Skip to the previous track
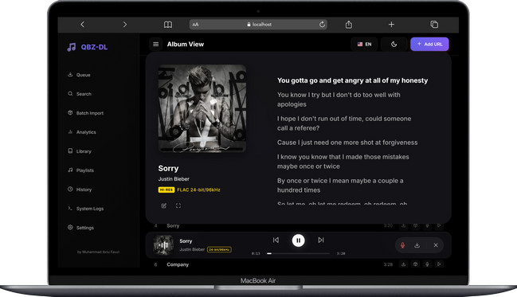This screenshot has height=297, width=517. (276, 240)
